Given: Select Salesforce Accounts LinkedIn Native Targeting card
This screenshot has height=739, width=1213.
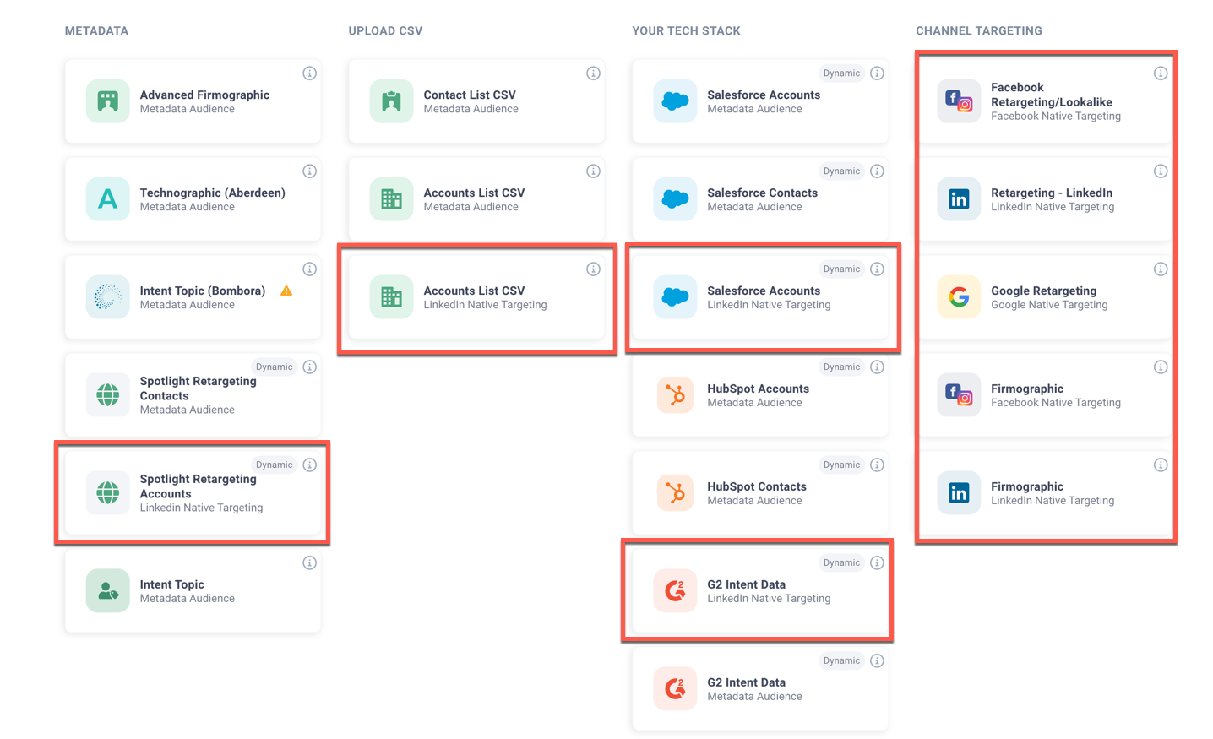Looking at the screenshot, I should click(x=759, y=298).
